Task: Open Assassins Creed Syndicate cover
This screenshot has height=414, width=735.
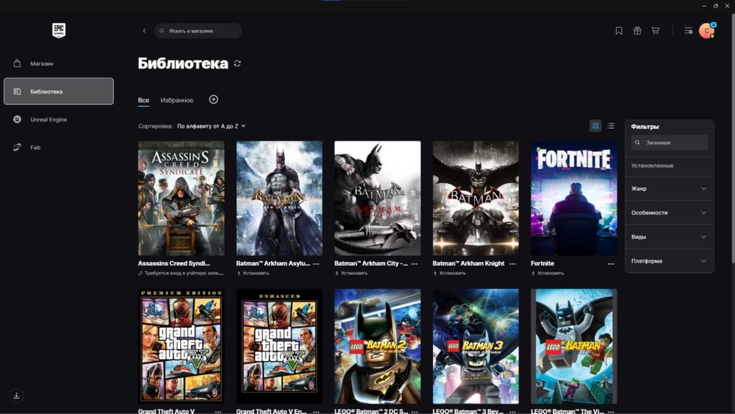Action: tap(181, 199)
